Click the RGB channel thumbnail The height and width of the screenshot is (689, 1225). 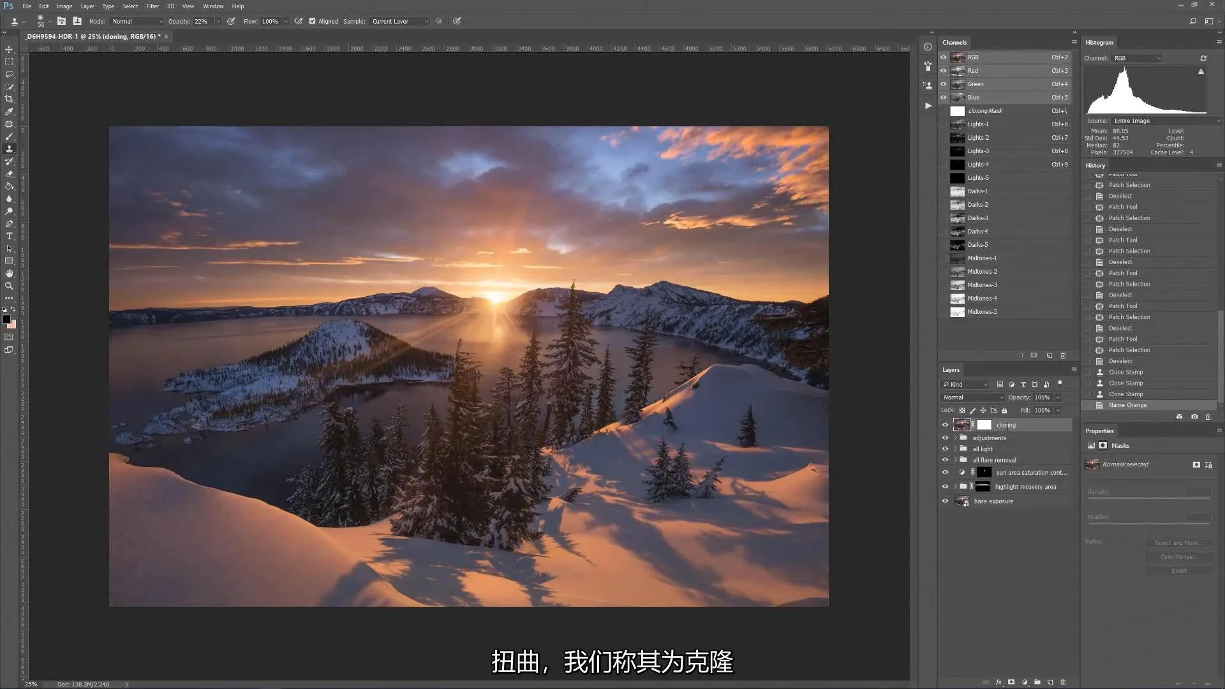(x=958, y=56)
